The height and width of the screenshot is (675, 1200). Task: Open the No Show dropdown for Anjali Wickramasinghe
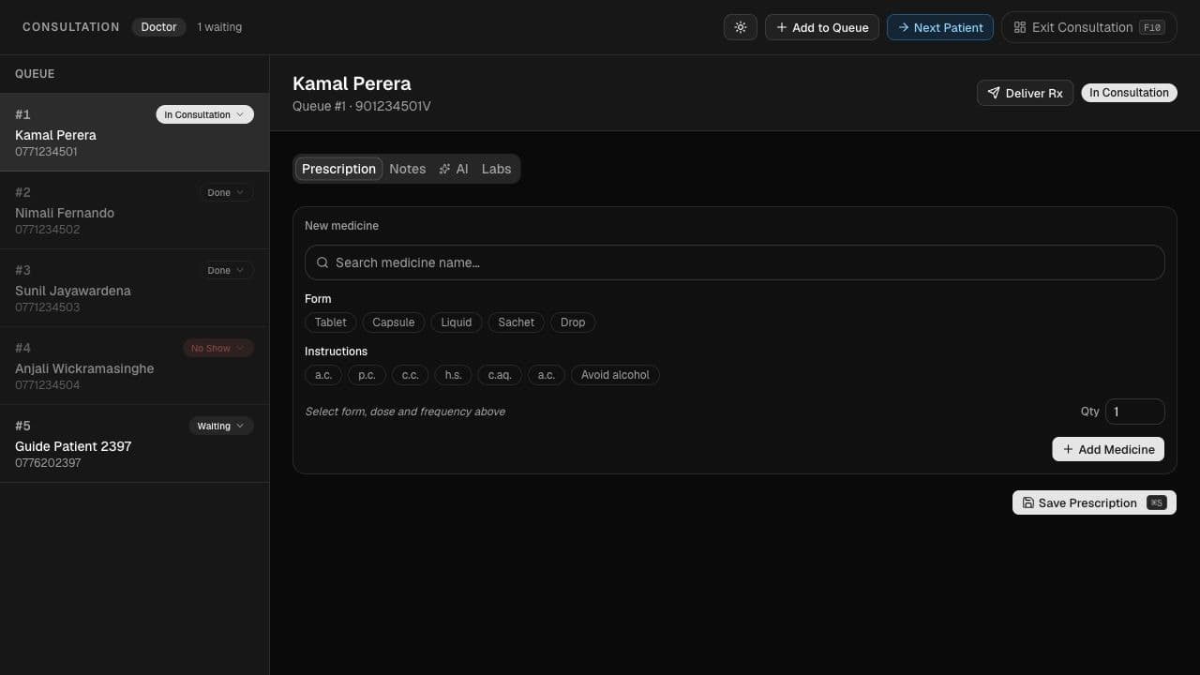[217, 348]
